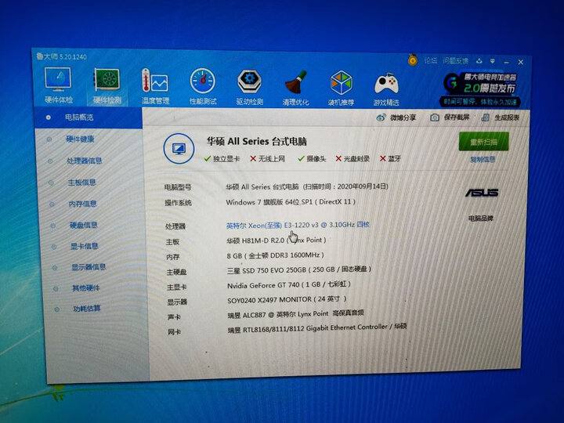The width and height of the screenshot is (564, 423).
Task: Click the Weibo share eye icon
Action: tap(381, 117)
